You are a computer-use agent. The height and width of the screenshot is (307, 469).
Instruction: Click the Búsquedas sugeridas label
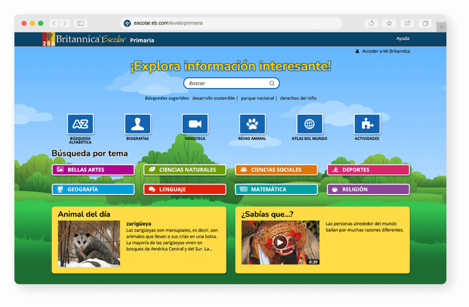[167, 98]
